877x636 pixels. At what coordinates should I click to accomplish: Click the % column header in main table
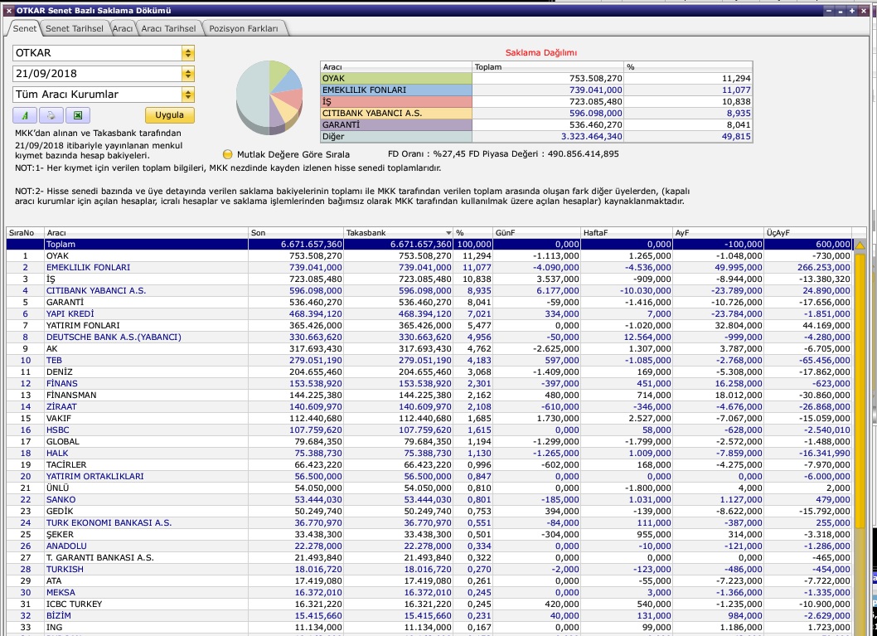473,233
